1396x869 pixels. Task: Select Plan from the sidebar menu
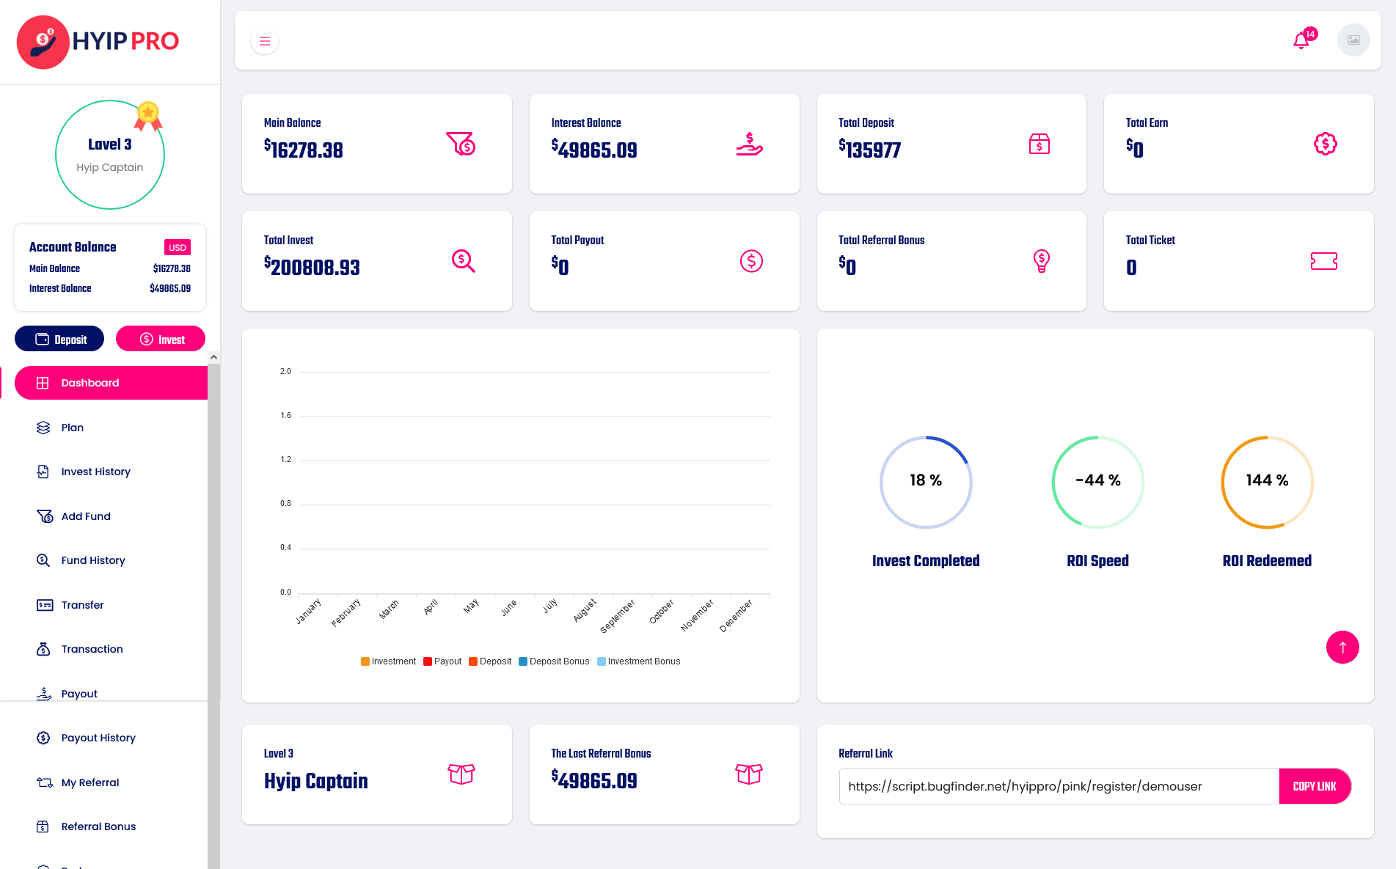tap(71, 428)
